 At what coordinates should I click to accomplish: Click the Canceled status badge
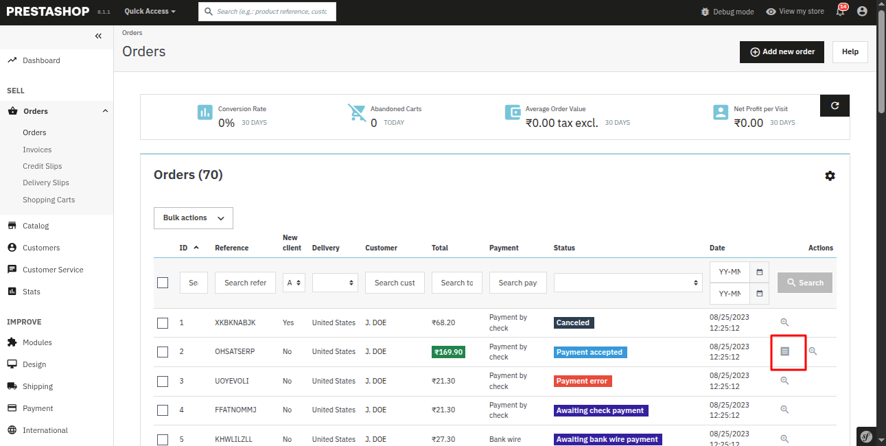pyautogui.click(x=573, y=322)
